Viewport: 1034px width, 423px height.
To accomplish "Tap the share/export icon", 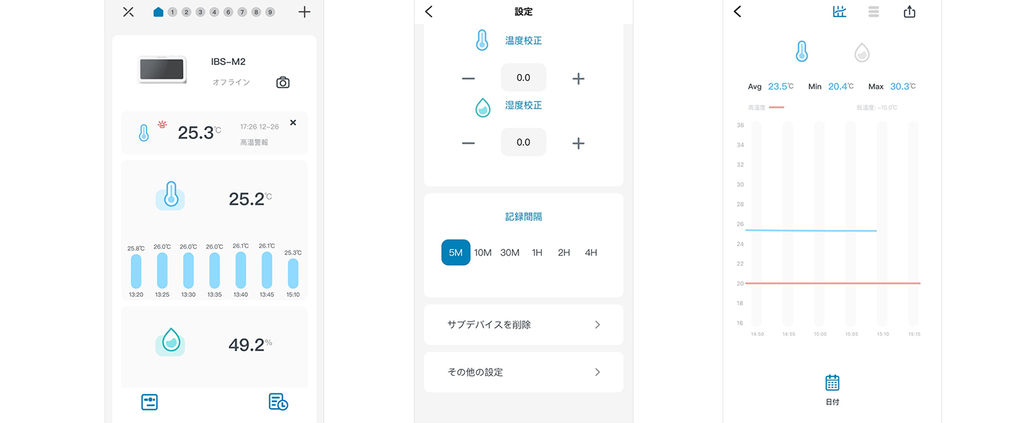I will tap(909, 11).
